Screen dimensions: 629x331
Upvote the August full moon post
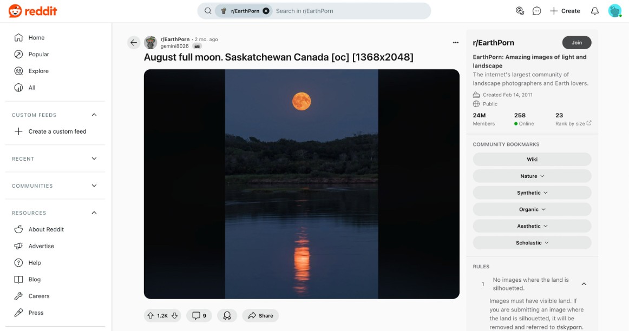pos(150,316)
